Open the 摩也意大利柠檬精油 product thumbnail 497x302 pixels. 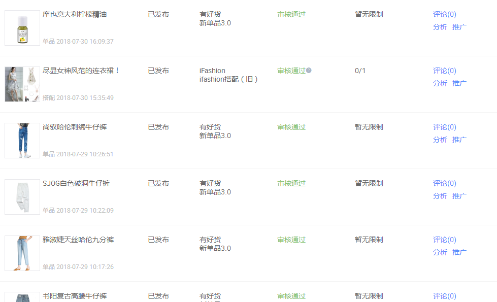tap(22, 28)
